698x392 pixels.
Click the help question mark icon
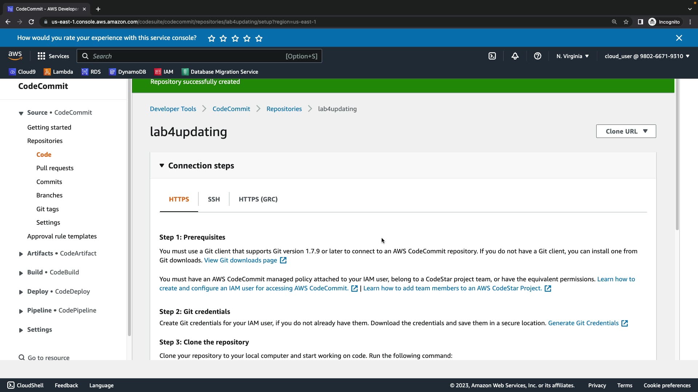pos(537,56)
